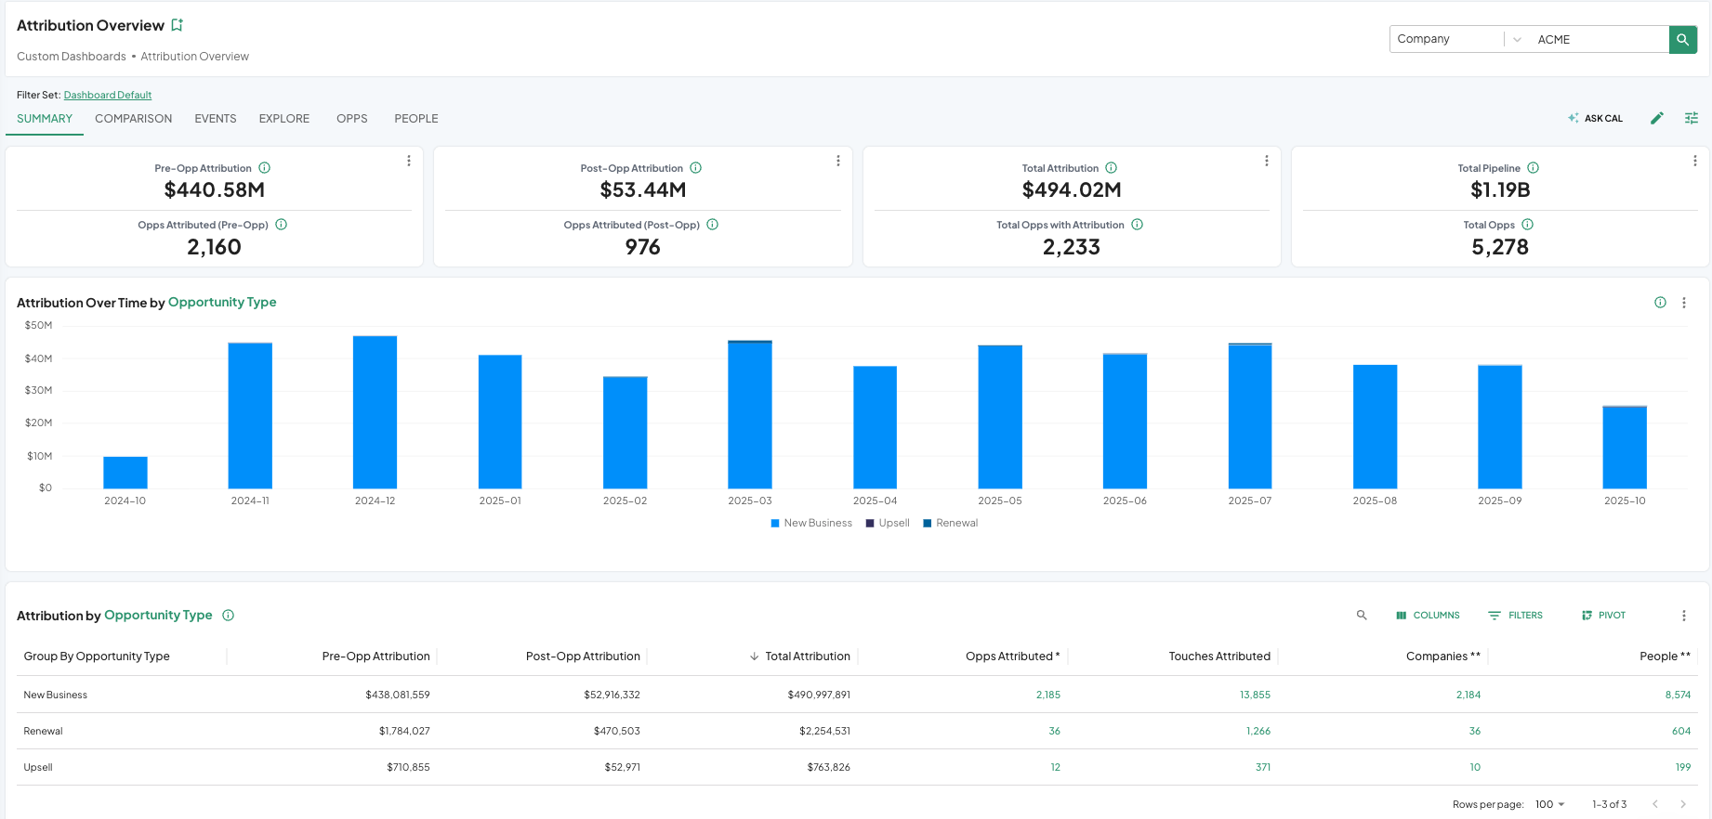Switch to the COMPARISON tab
Screen dimensions: 1712x819
pyautogui.click(x=133, y=119)
